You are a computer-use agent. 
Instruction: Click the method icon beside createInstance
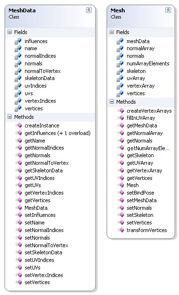click(x=19, y=125)
